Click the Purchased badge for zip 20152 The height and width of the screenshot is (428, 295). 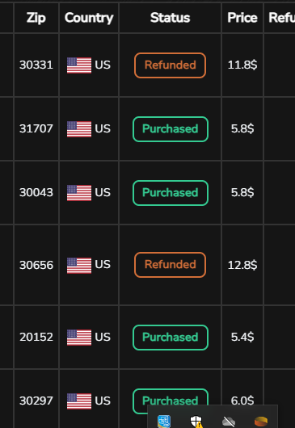pyautogui.click(x=171, y=338)
